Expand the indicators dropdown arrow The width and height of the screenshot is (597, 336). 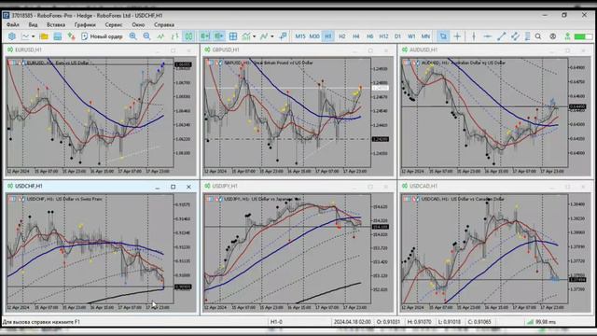coord(255,36)
